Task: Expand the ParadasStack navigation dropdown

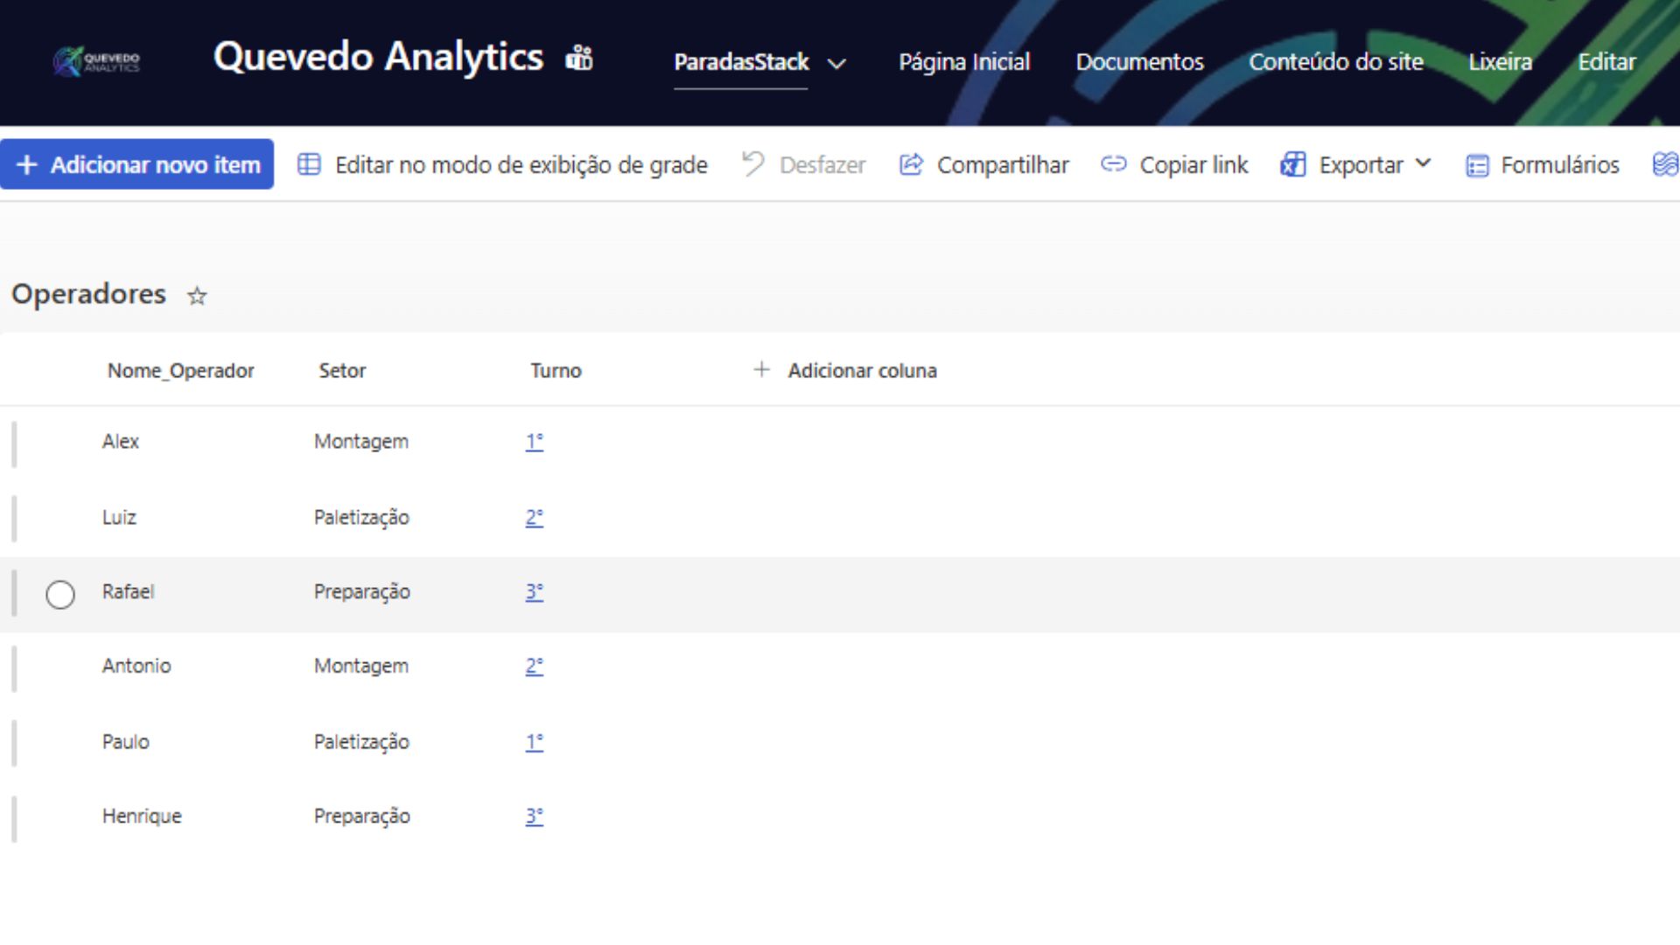Action: 836,63
